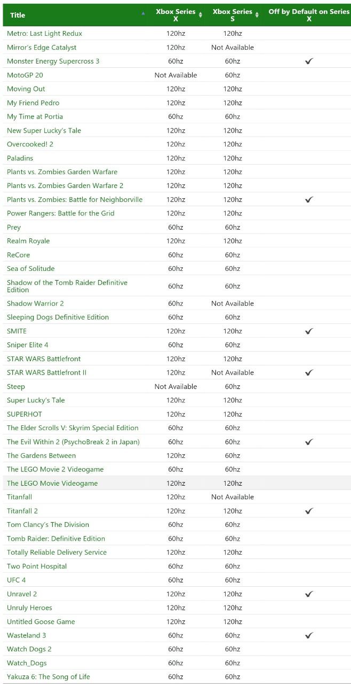This screenshot has height=684, width=351.
Task: Click the Xbox Series X sort arrows
Action: point(201,15)
